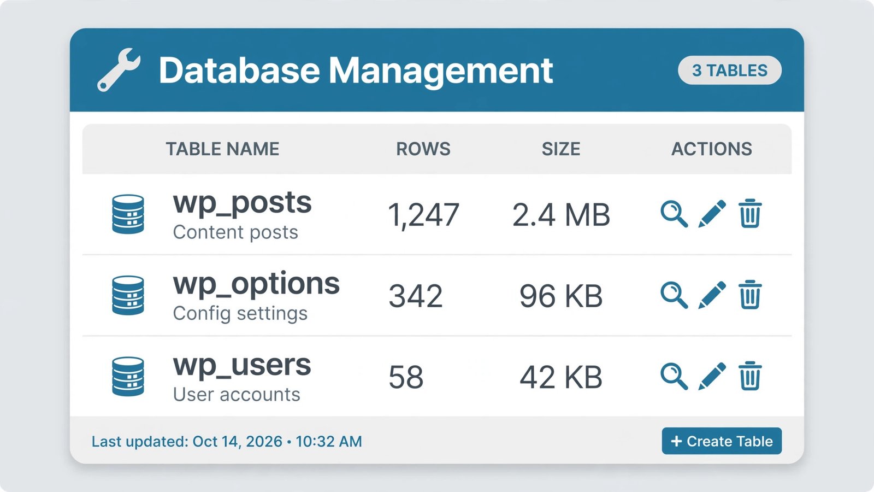Click the wp_options database icon
874x492 pixels.
coord(128,296)
